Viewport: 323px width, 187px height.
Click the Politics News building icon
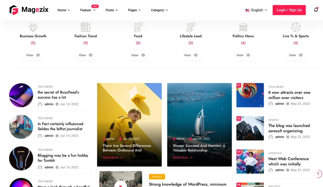pyautogui.click(x=243, y=27)
